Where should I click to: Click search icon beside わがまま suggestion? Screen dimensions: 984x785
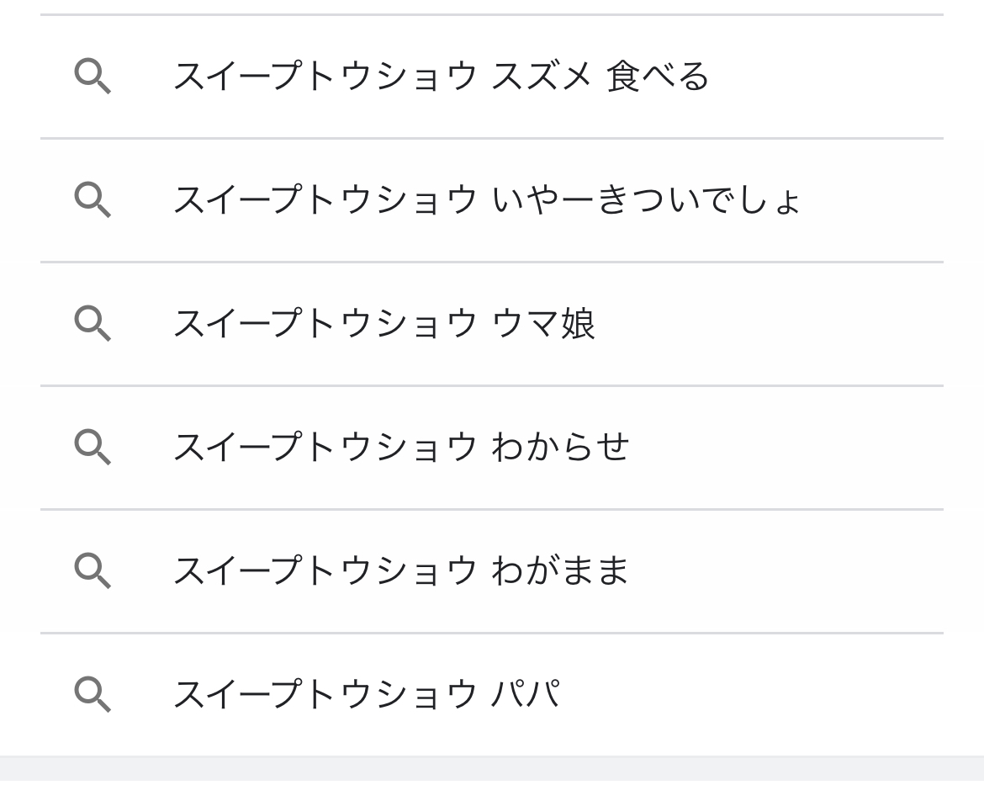click(x=93, y=570)
